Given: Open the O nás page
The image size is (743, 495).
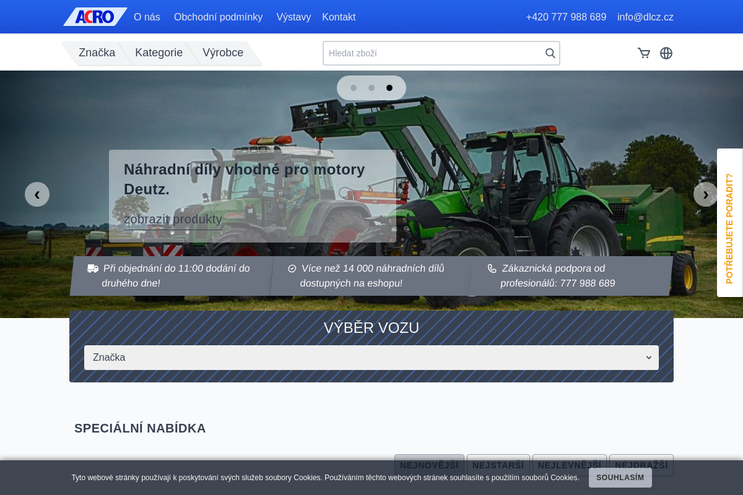Looking at the screenshot, I should pos(147,17).
